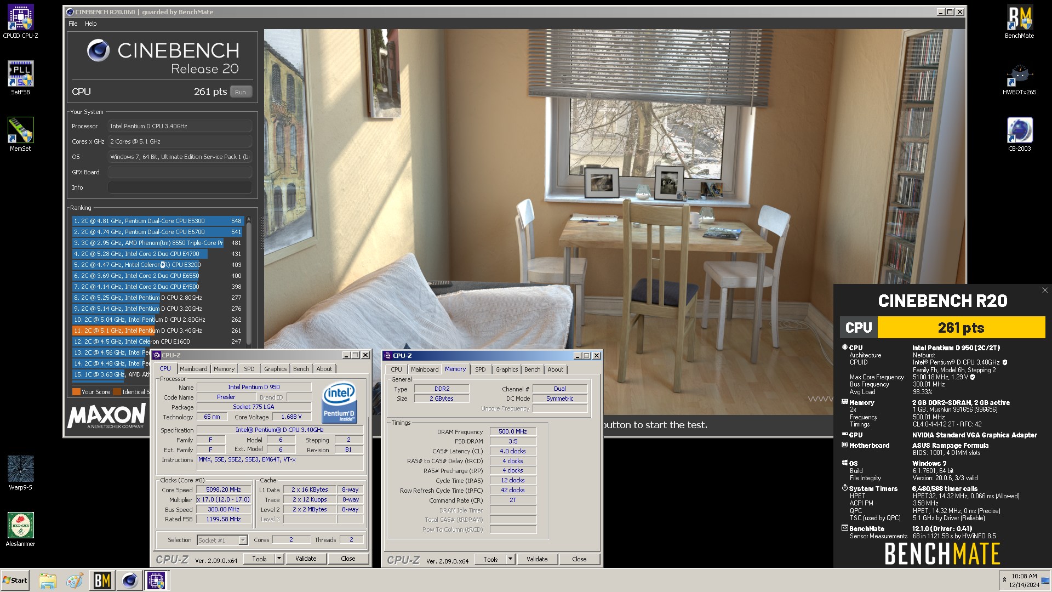Select the Graphics tab in right CPU-Z

click(507, 369)
